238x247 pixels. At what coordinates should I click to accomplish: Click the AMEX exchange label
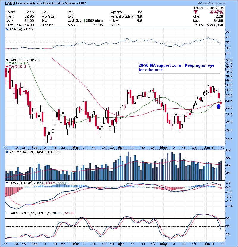(x=82, y=4)
